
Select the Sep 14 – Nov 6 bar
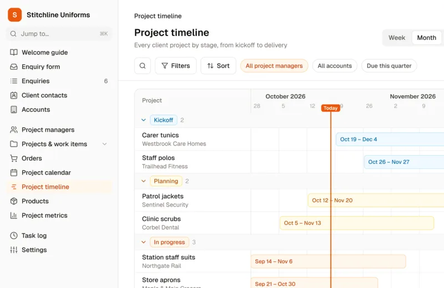pyautogui.click(x=329, y=261)
